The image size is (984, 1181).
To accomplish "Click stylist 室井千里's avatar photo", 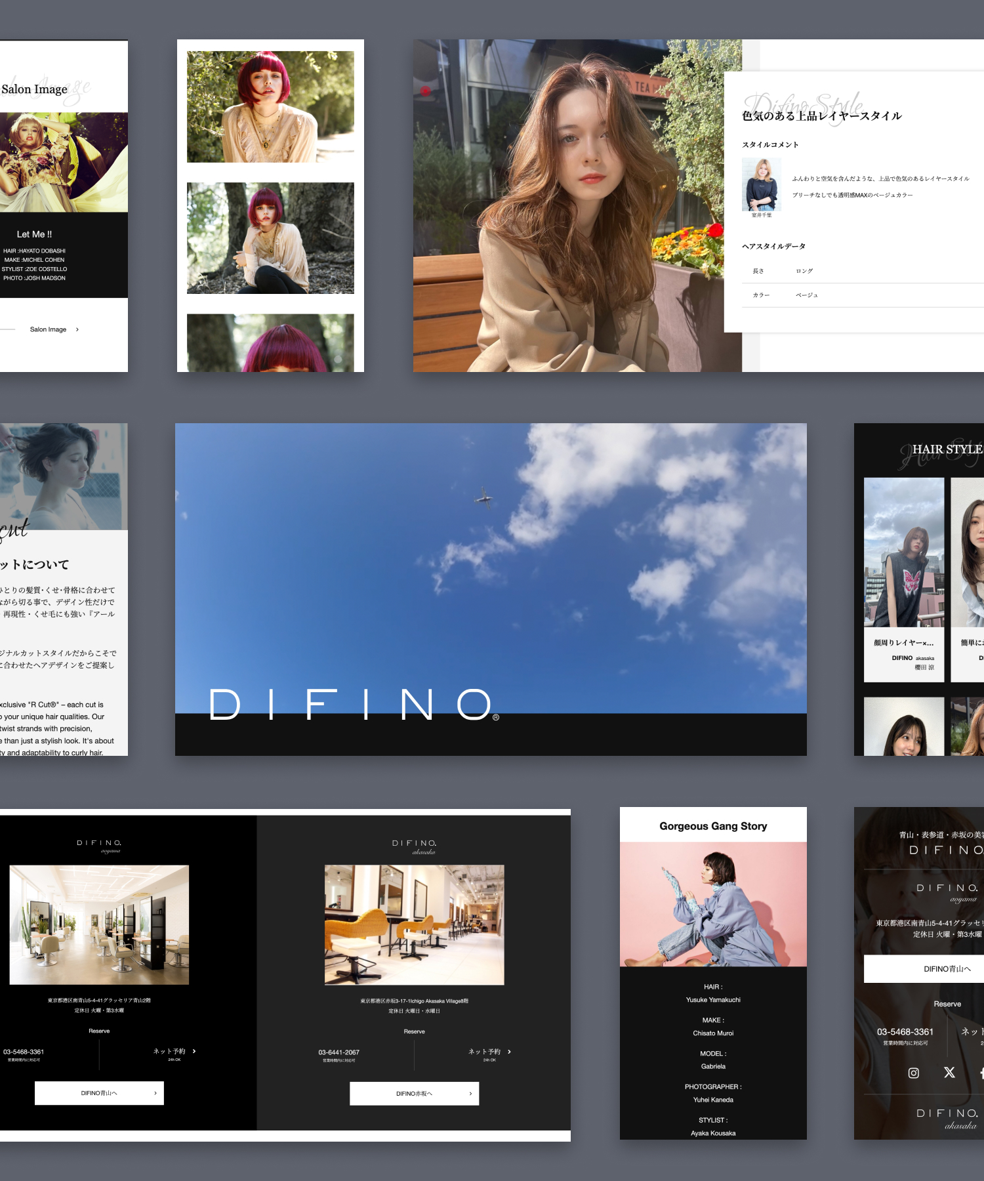I will [761, 184].
